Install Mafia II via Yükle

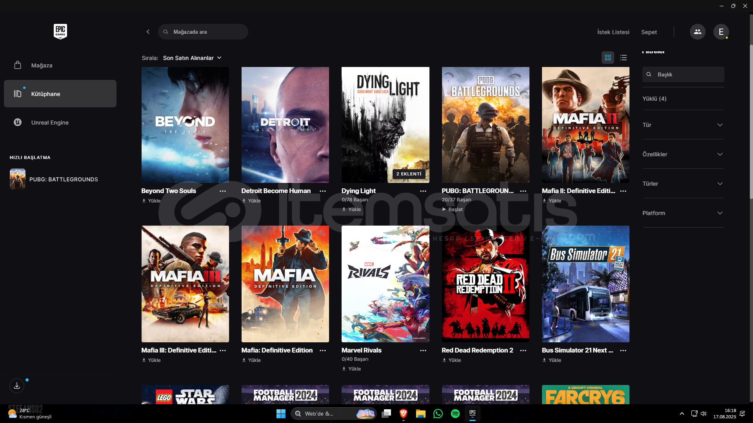(x=551, y=201)
